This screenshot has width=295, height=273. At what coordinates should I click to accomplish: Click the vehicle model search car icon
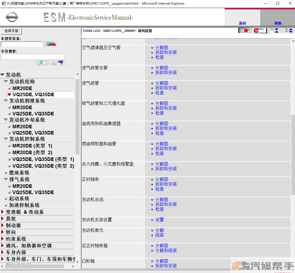[50, 44]
